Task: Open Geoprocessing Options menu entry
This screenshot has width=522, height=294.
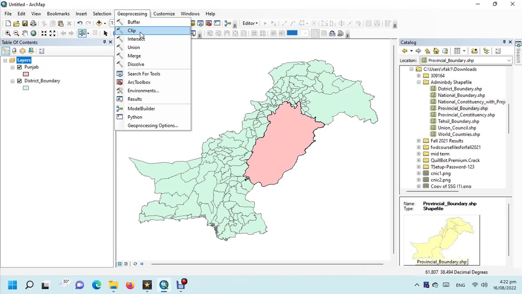Action: point(153,125)
